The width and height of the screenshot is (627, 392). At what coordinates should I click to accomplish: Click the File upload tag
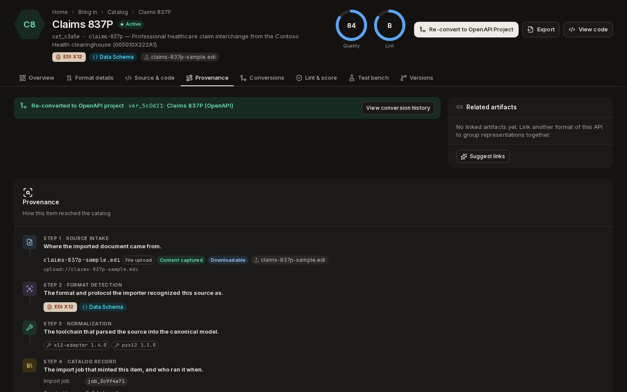tap(138, 260)
